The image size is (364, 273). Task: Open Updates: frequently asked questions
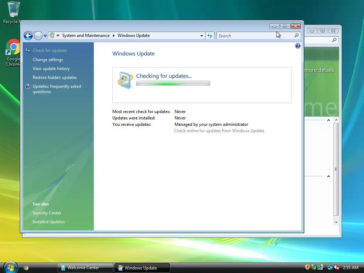pyautogui.click(x=57, y=89)
